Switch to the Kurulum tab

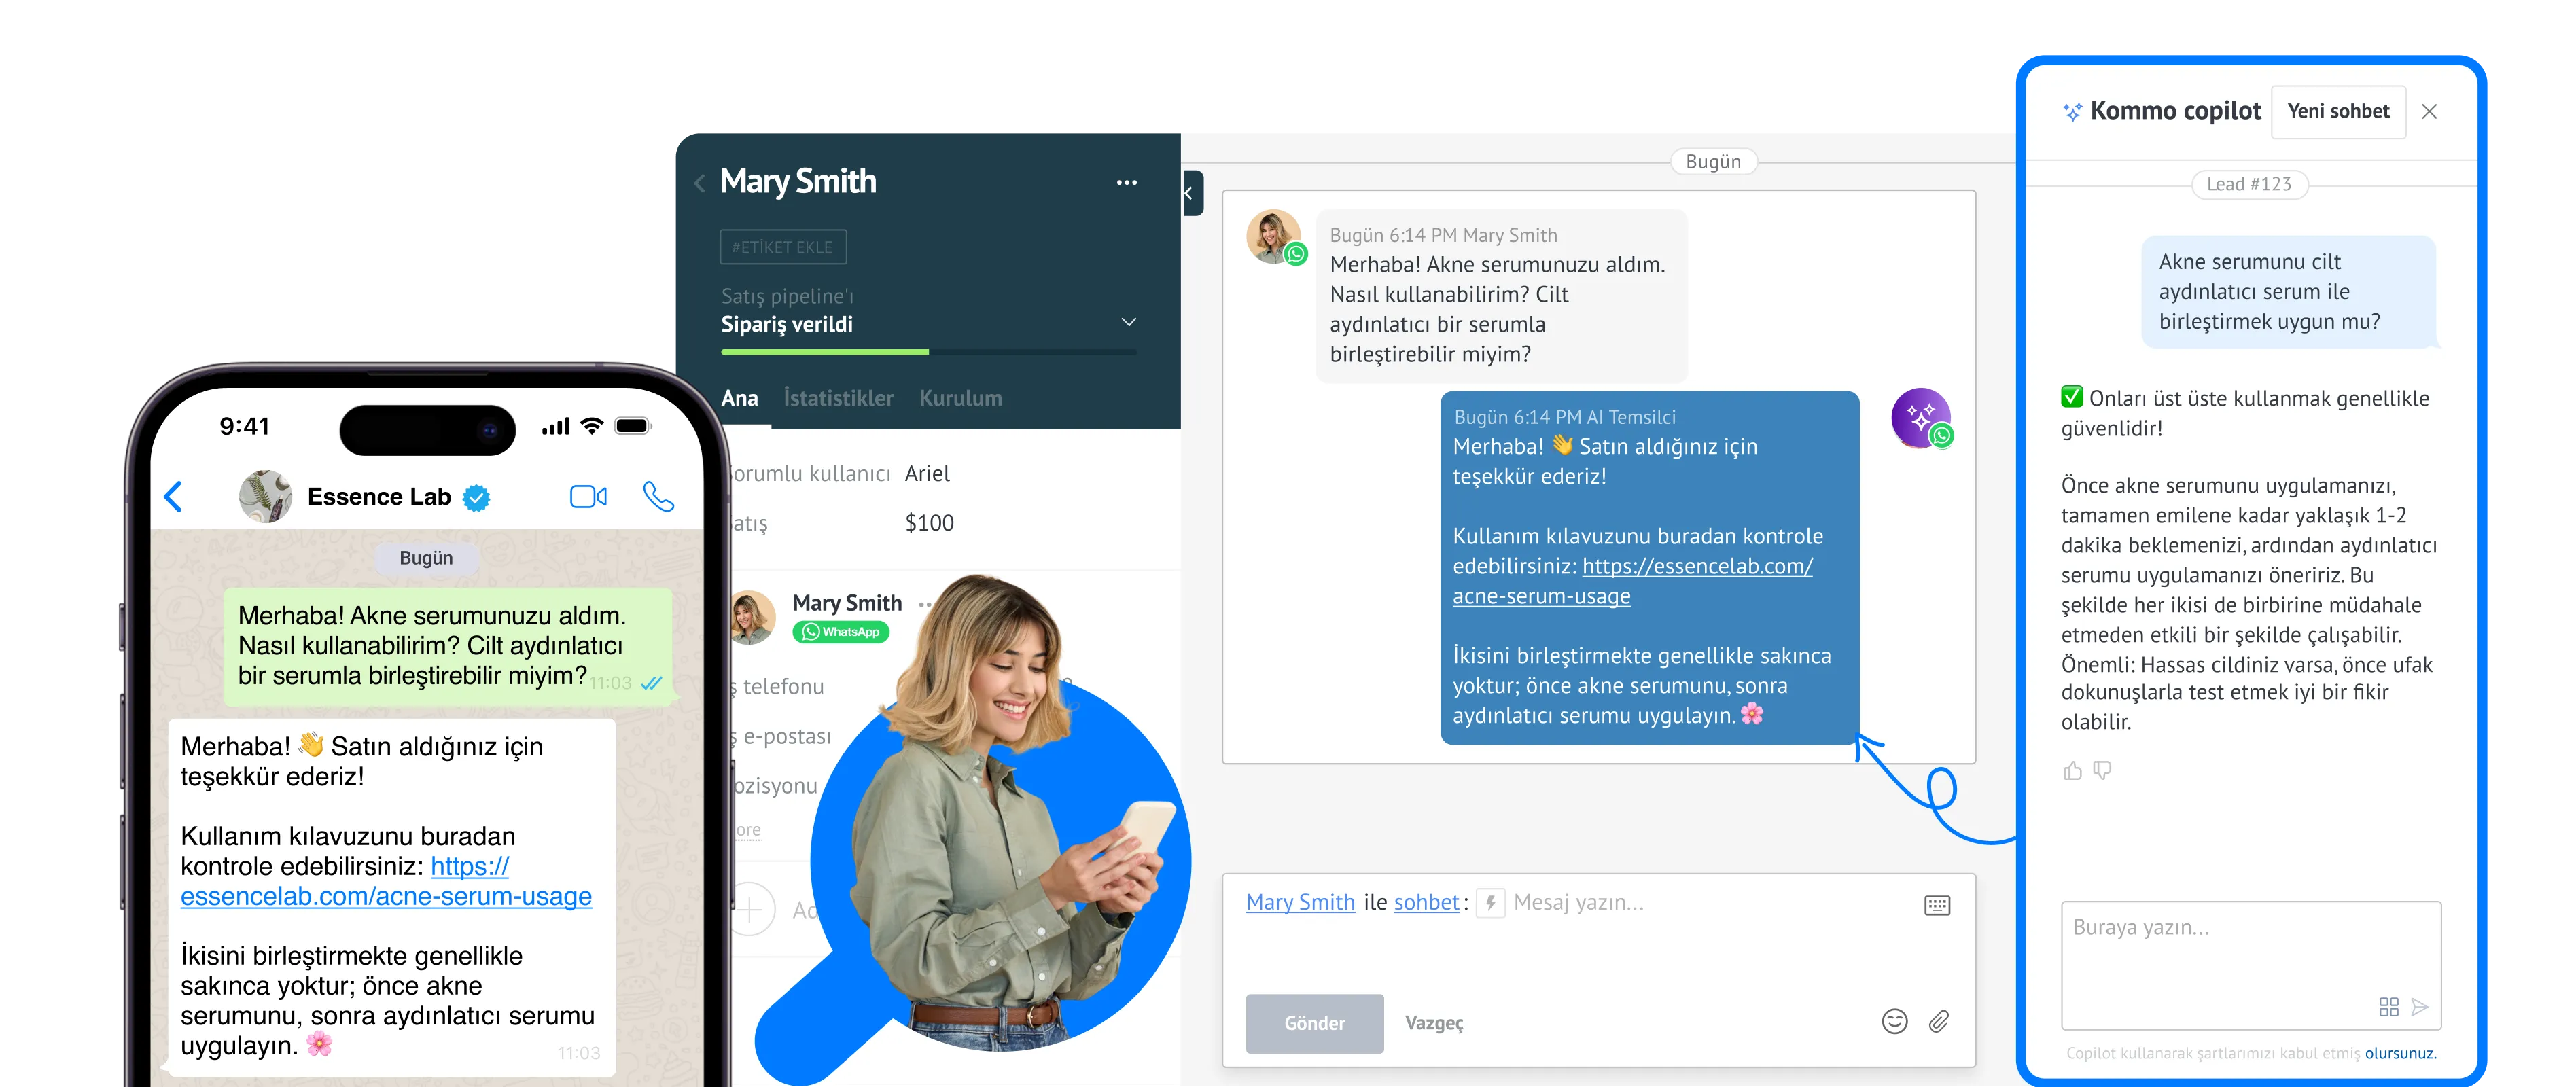coord(960,398)
